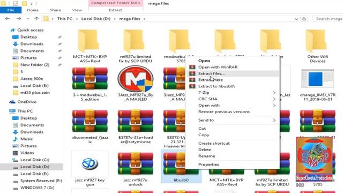Expand the 7-Zip submenu arrow
Viewport: 343px width, 193px height.
pos(274,93)
